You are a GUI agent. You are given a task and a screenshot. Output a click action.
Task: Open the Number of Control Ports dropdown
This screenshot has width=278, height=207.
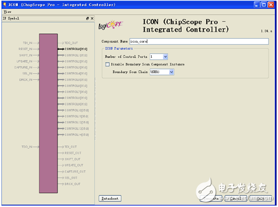[165, 57]
